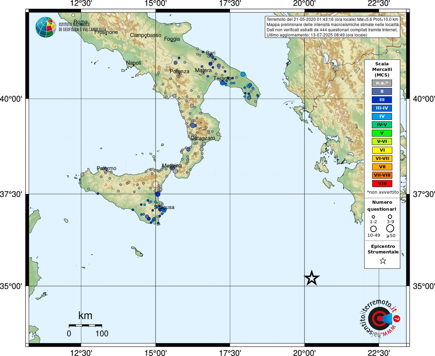The image size is (435, 356).
Task: Click the bottom 15°00' longitude label
Action: click(156, 353)
